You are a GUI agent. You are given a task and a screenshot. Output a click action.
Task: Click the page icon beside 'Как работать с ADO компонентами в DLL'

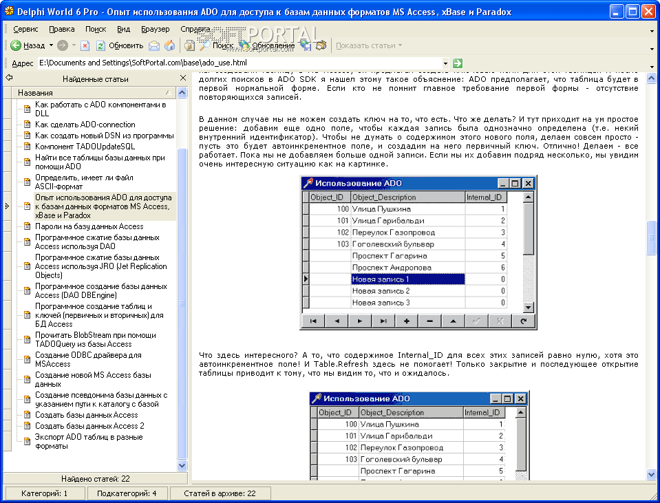point(28,109)
